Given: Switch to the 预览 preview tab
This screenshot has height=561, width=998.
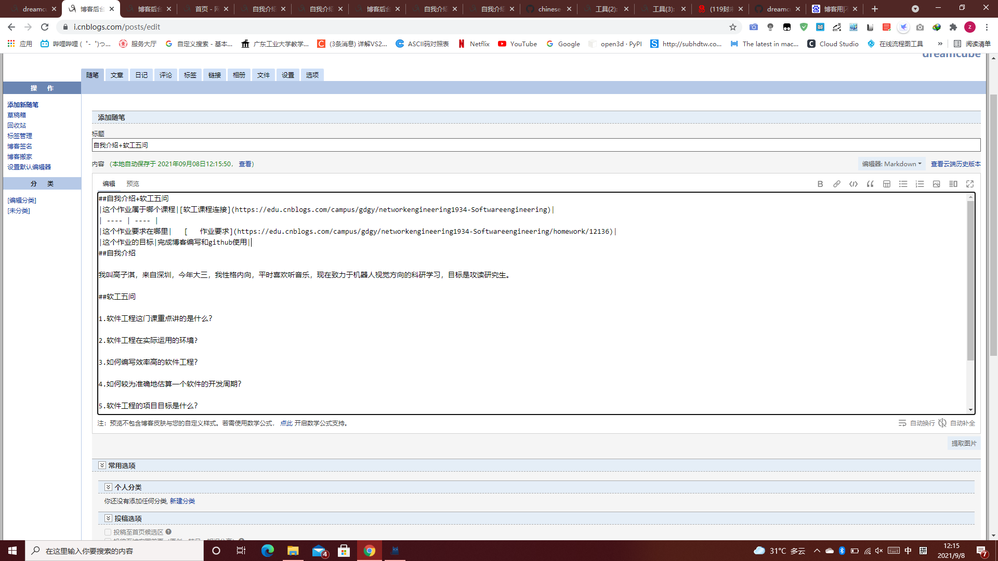Looking at the screenshot, I should (x=133, y=184).
